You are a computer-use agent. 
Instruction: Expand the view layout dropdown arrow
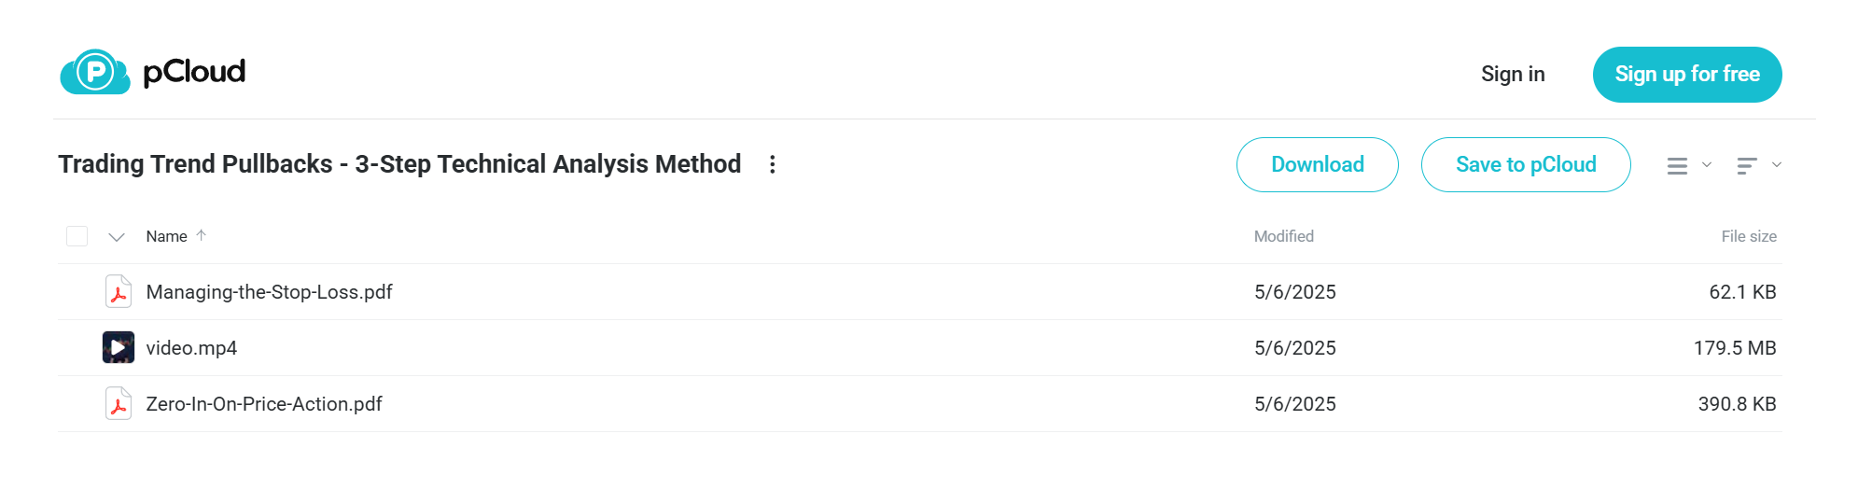pyautogui.click(x=1707, y=164)
